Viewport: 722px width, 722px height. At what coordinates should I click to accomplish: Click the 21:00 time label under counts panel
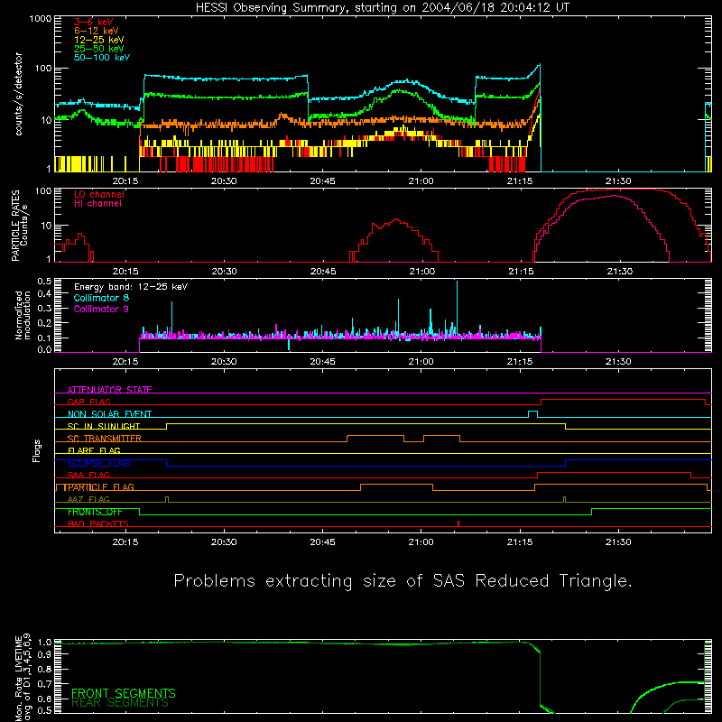(421, 181)
